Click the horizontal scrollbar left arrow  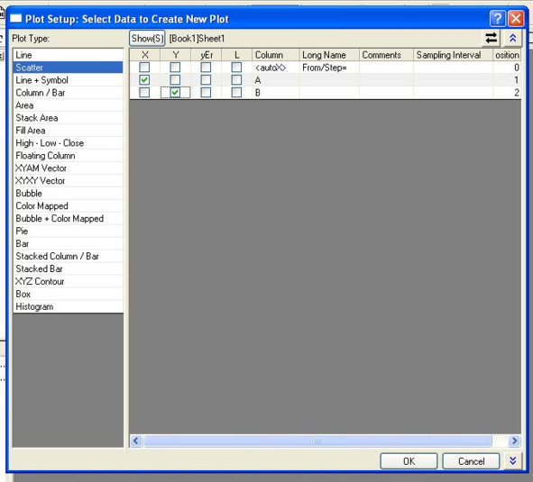136,441
